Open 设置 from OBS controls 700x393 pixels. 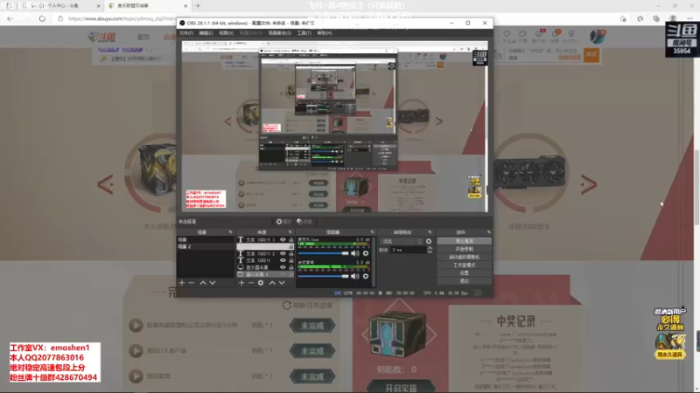[465, 272]
